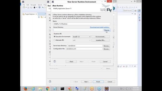Image resolution: width=162 pixels, height=91 pixels.
Task: Click Finish in the Dynamic Web Project wizard
Action: point(98,82)
